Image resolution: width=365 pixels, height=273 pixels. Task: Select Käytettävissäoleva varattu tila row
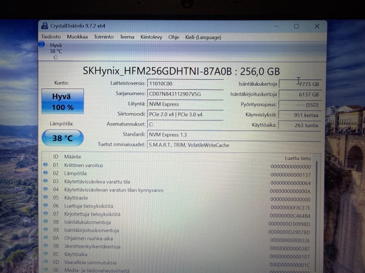coord(178,182)
